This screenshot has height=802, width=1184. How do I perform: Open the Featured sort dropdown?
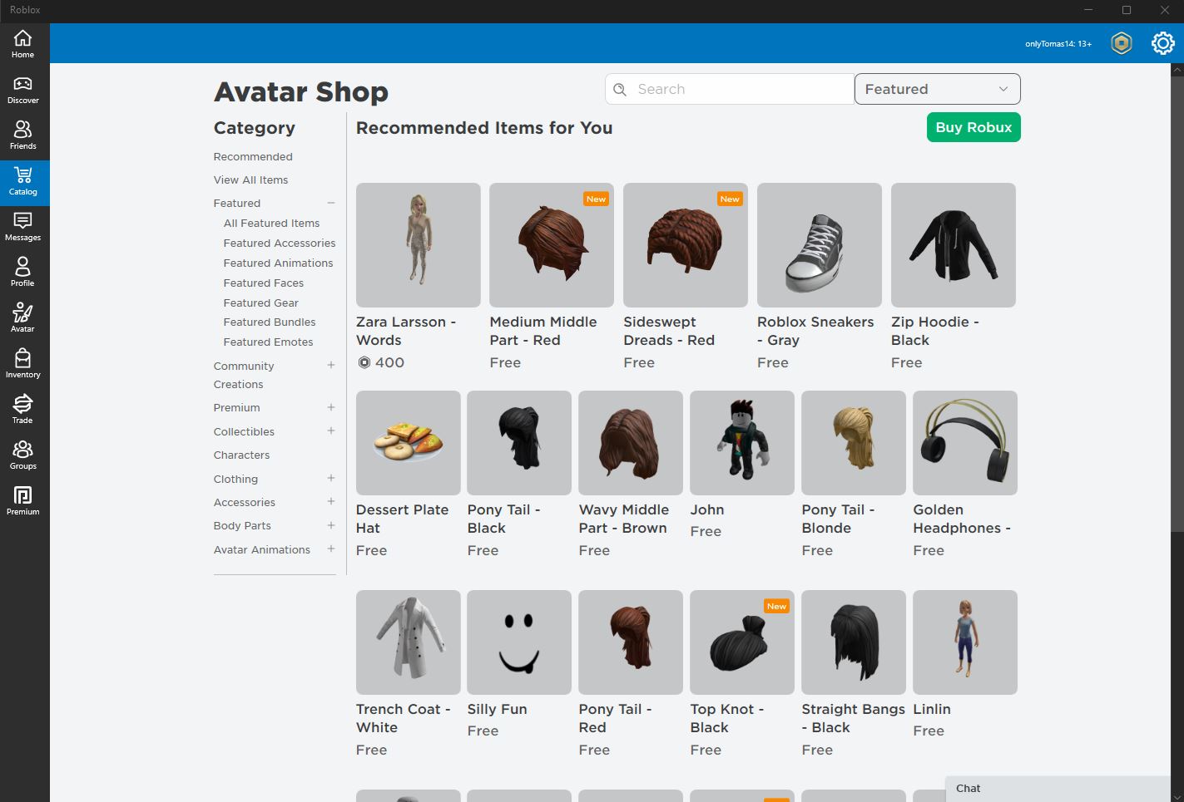(937, 89)
